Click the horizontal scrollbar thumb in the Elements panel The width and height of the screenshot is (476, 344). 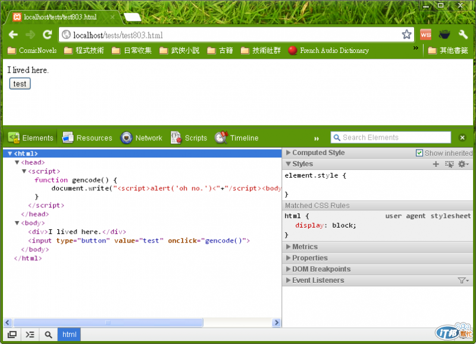(x=108, y=323)
